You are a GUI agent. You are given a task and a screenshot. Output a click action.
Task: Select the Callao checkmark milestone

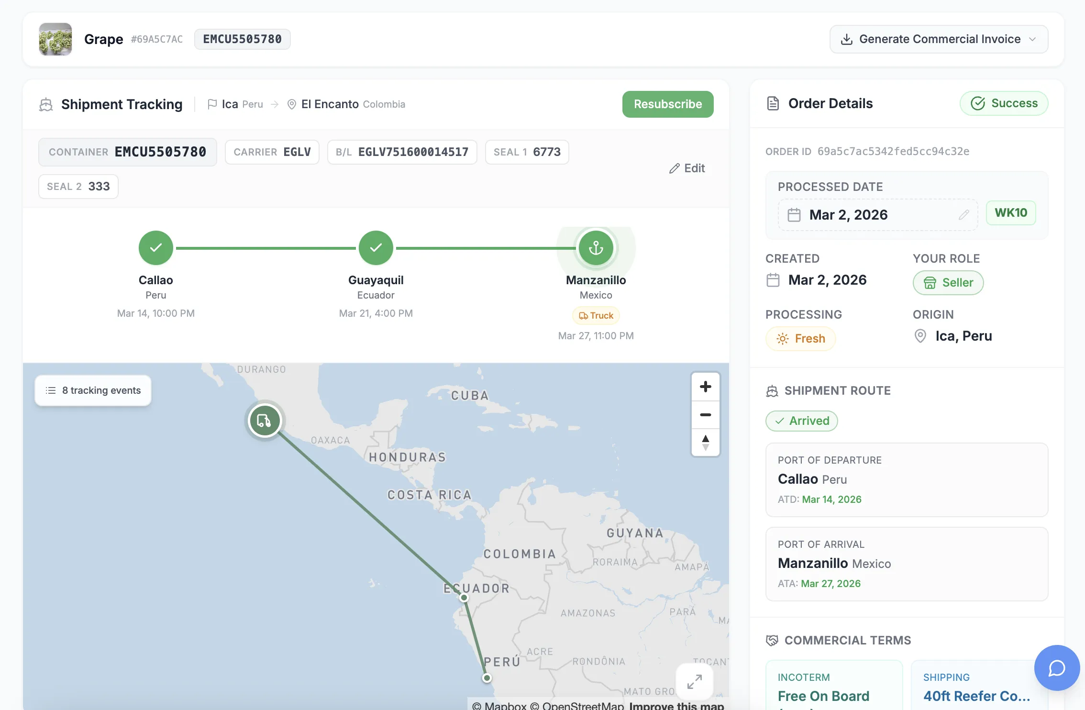click(156, 248)
